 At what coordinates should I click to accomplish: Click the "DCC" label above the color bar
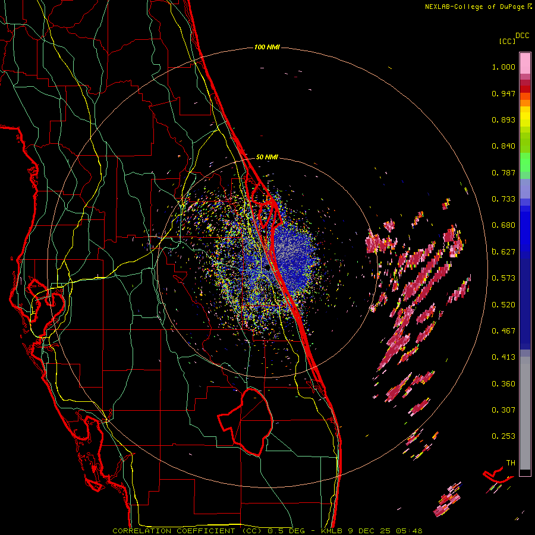pyautogui.click(x=522, y=36)
